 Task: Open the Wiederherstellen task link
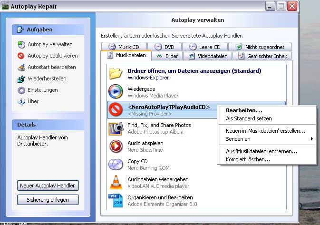[47, 78]
